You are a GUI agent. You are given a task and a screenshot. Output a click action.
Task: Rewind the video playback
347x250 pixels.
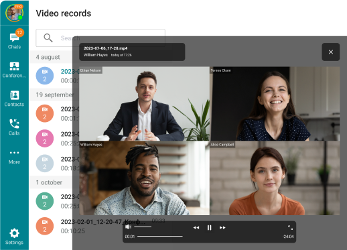(x=196, y=228)
